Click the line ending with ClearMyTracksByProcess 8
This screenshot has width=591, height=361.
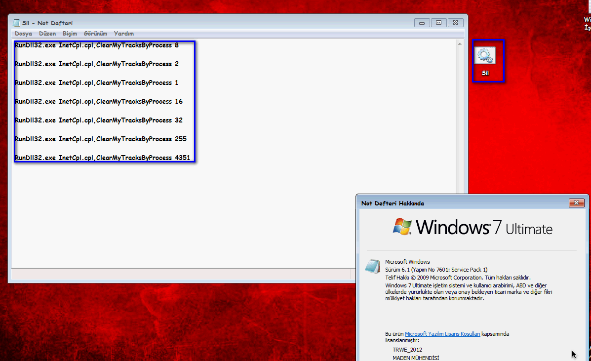[x=97, y=45]
